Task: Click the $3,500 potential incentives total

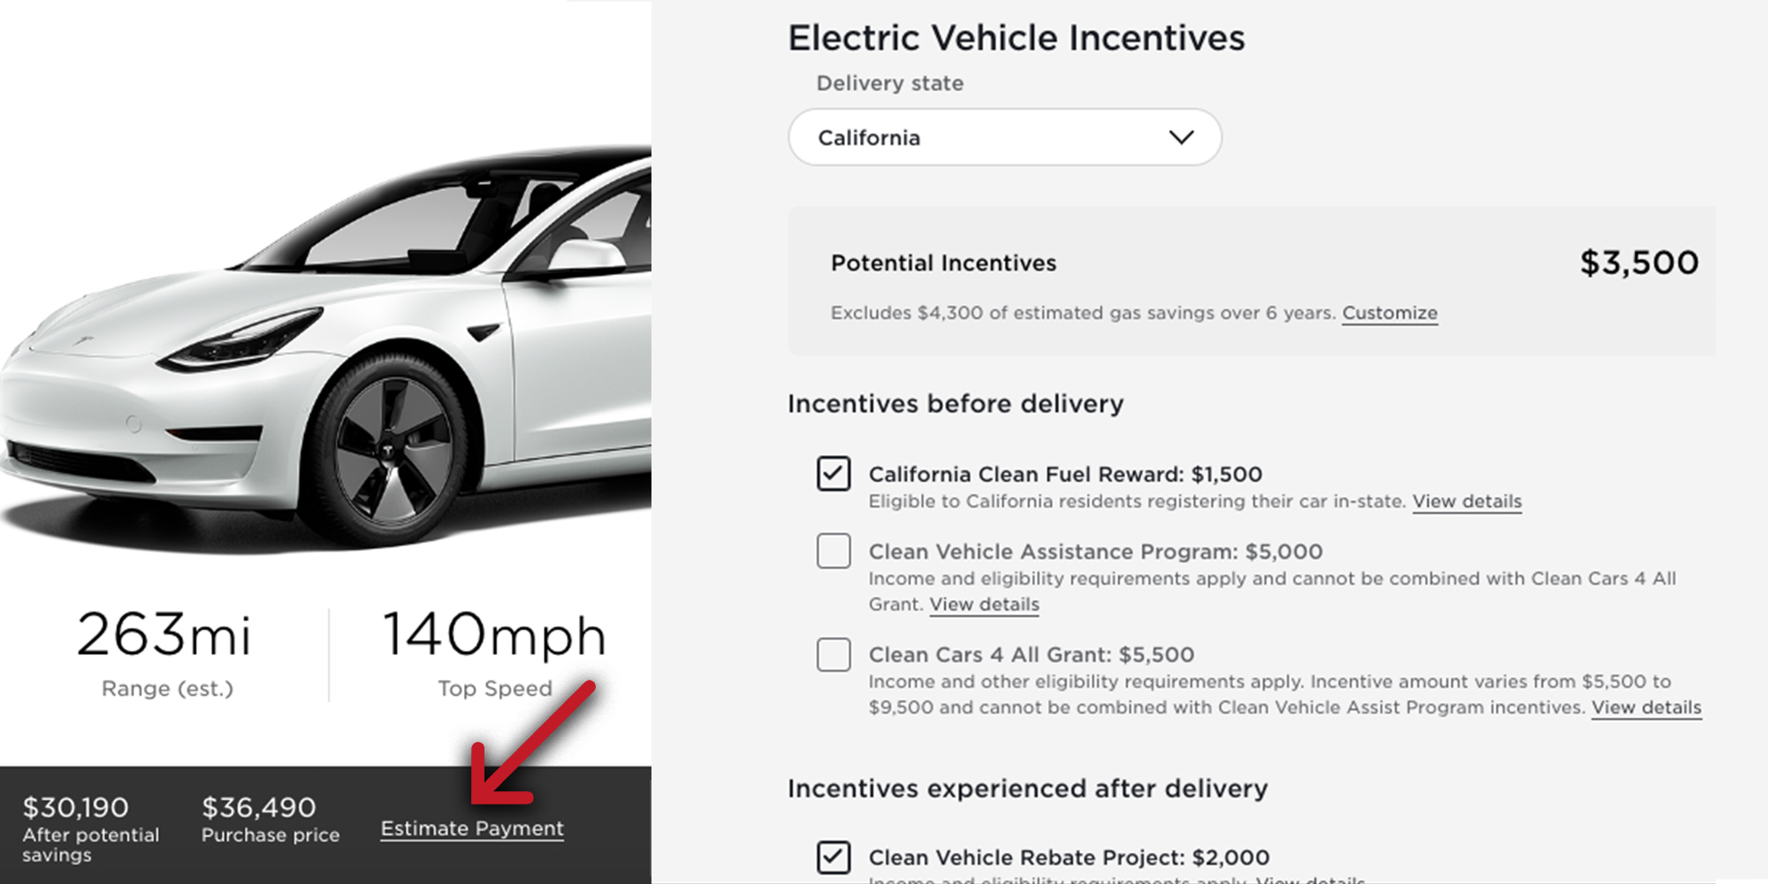Action: (1638, 263)
